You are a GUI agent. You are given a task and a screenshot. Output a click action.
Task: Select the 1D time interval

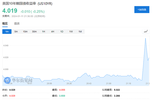point(62,32)
